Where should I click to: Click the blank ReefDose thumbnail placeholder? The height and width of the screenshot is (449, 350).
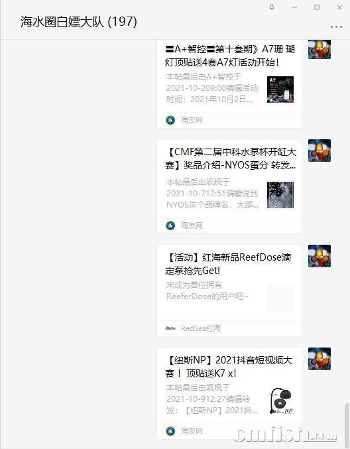280,298
